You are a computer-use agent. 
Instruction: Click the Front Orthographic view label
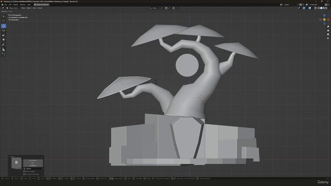click(x=15, y=15)
